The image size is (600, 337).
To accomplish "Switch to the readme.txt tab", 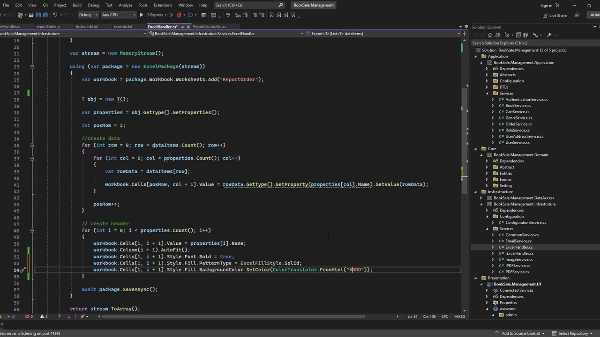I will [x=123, y=27].
